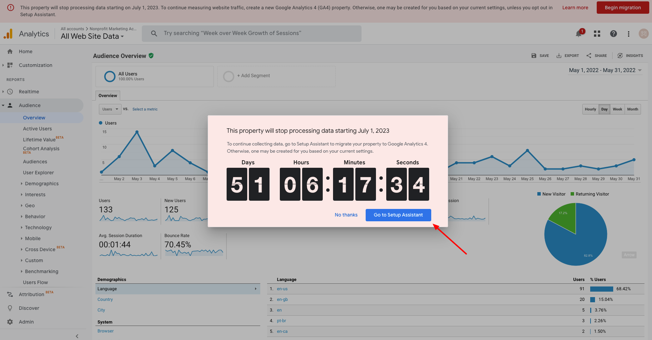
Task: Switch chart granularity to Hourly
Action: (591, 109)
